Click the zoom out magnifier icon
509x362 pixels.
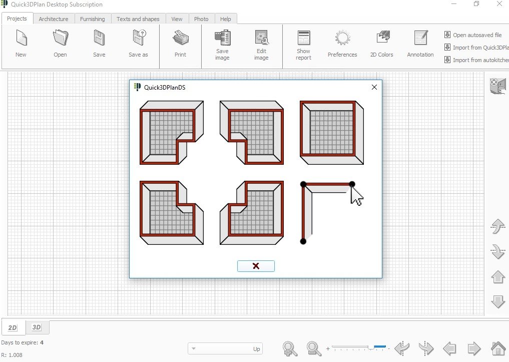pos(314,348)
